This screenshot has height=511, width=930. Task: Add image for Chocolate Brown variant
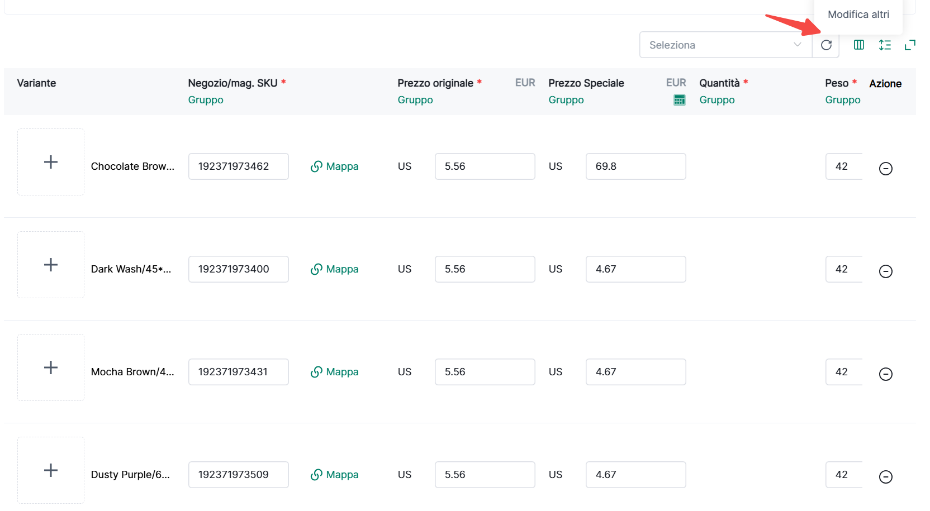click(51, 162)
